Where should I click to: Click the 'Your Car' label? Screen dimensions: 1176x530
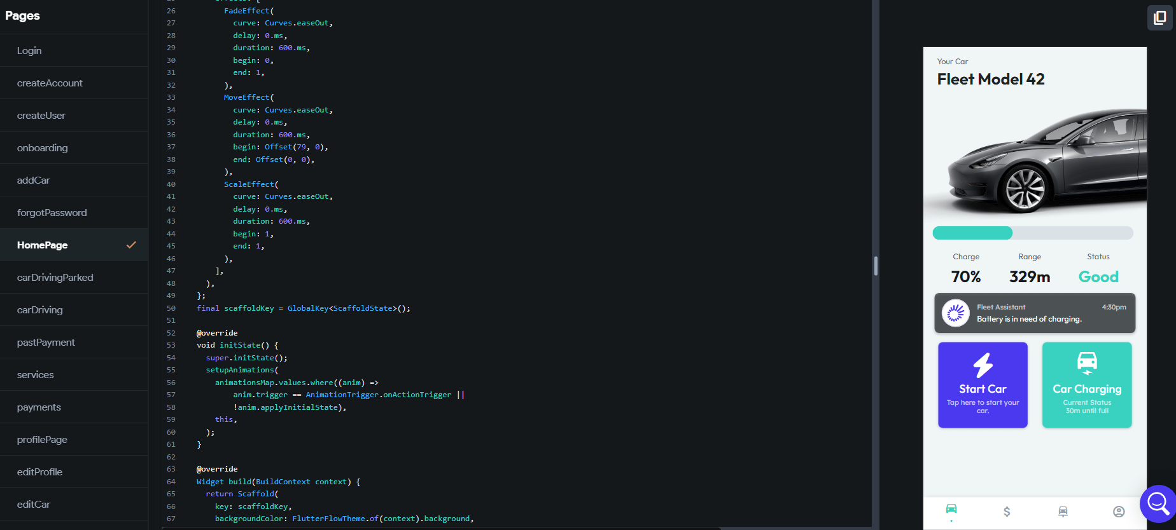coord(953,62)
